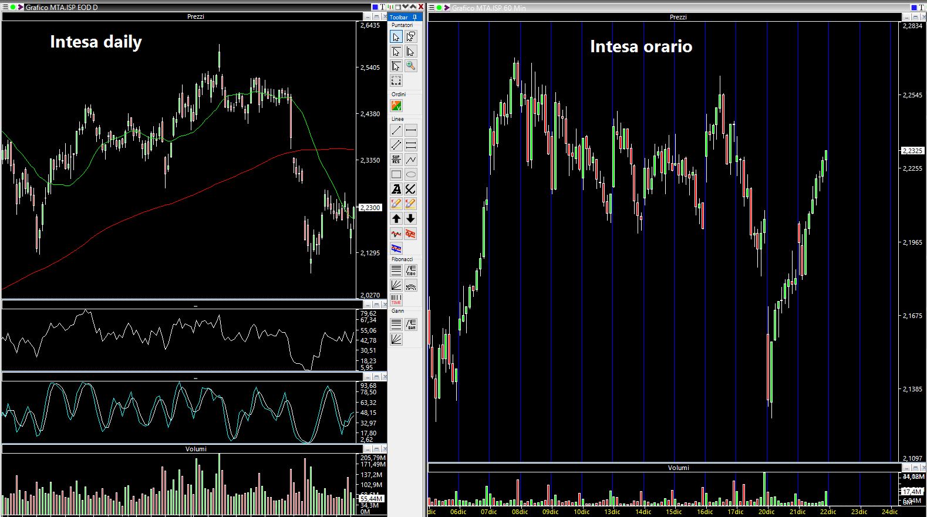This screenshot has height=517, width=927.
Task: Open the Gann GAN settings tool
Action: (411, 324)
